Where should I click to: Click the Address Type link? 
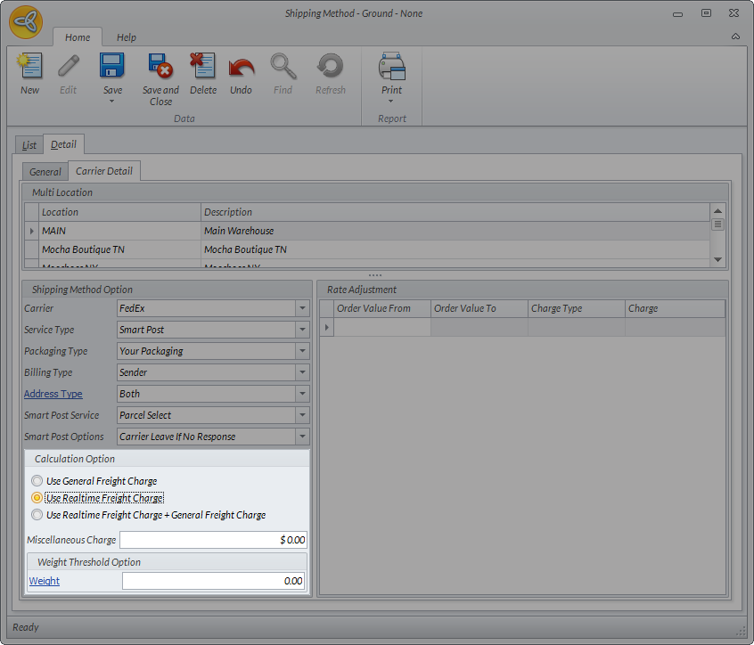53,394
